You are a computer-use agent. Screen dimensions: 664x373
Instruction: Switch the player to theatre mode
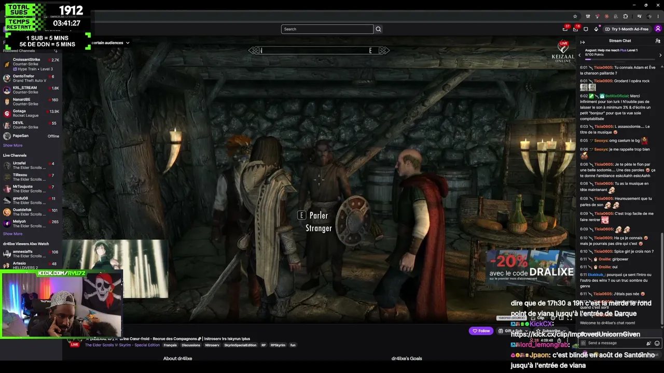click(x=561, y=318)
